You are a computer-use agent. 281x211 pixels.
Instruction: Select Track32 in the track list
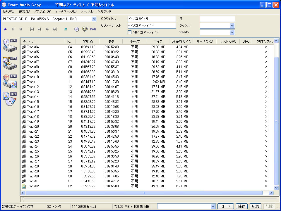33,186
